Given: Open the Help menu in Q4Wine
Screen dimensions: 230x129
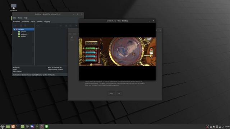Looking at the screenshot, I should pyautogui.click(x=26, y=18).
